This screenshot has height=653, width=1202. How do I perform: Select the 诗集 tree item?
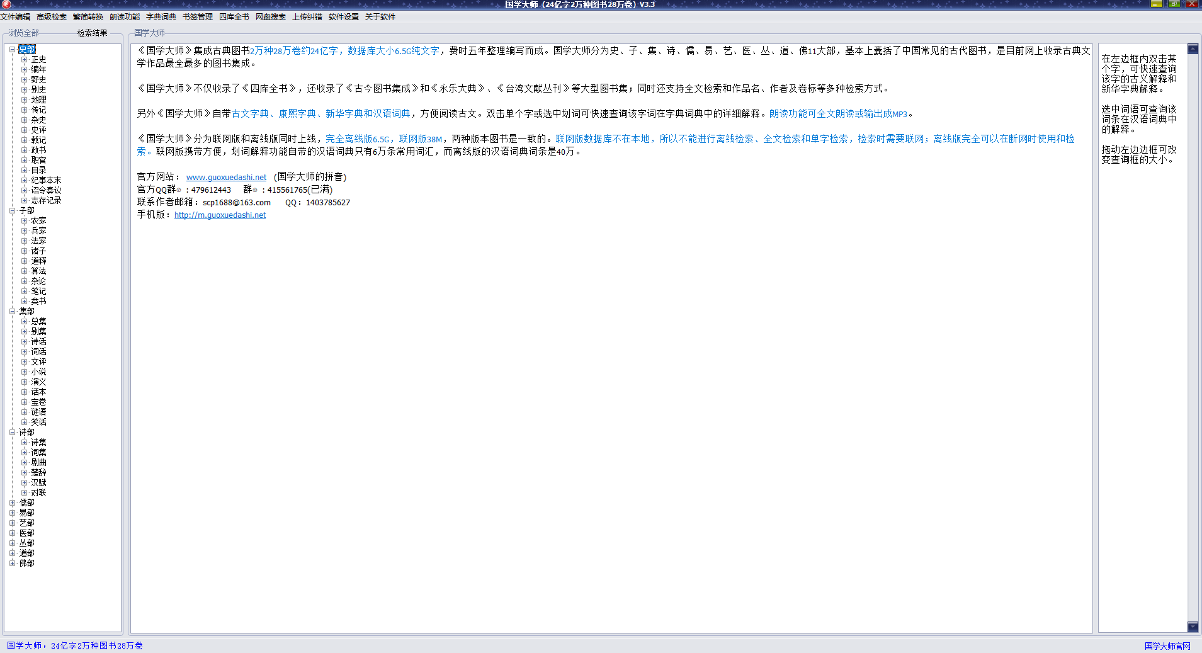click(x=38, y=442)
